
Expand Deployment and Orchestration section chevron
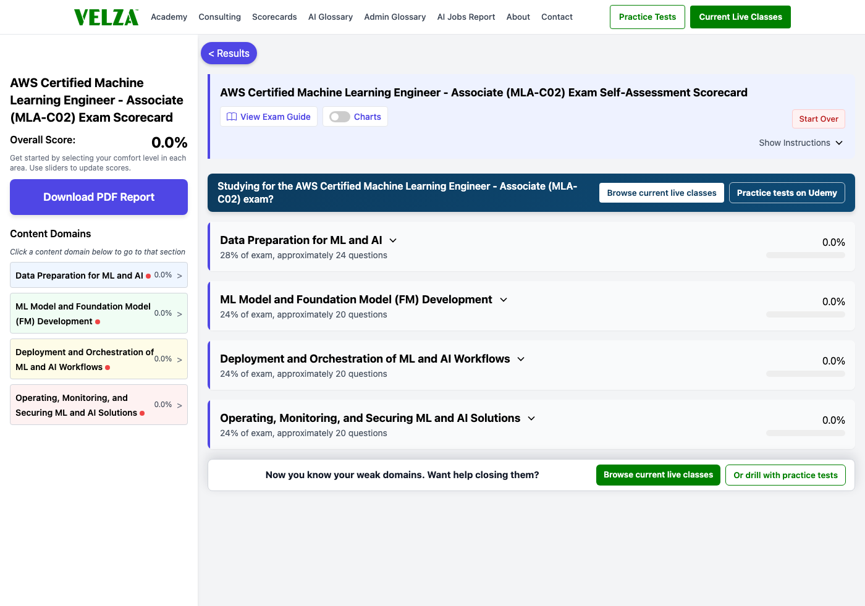pyautogui.click(x=521, y=359)
